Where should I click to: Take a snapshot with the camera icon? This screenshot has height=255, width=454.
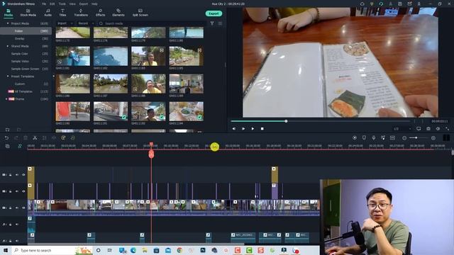tap(428, 129)
